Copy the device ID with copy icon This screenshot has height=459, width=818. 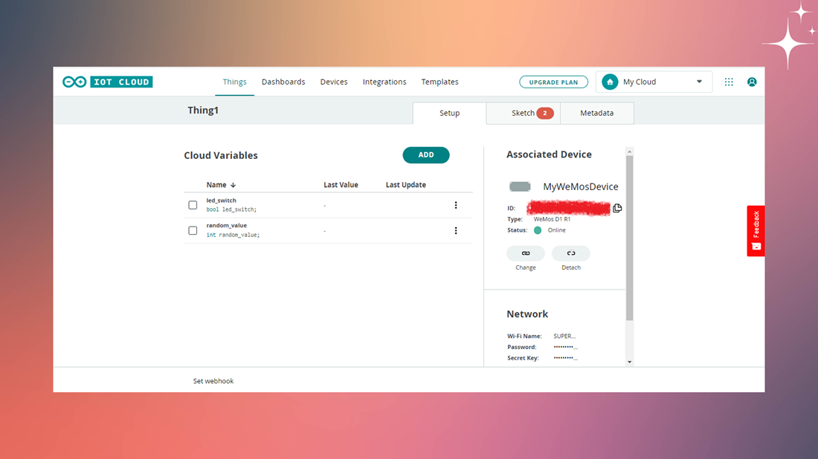tap(617, 208)
